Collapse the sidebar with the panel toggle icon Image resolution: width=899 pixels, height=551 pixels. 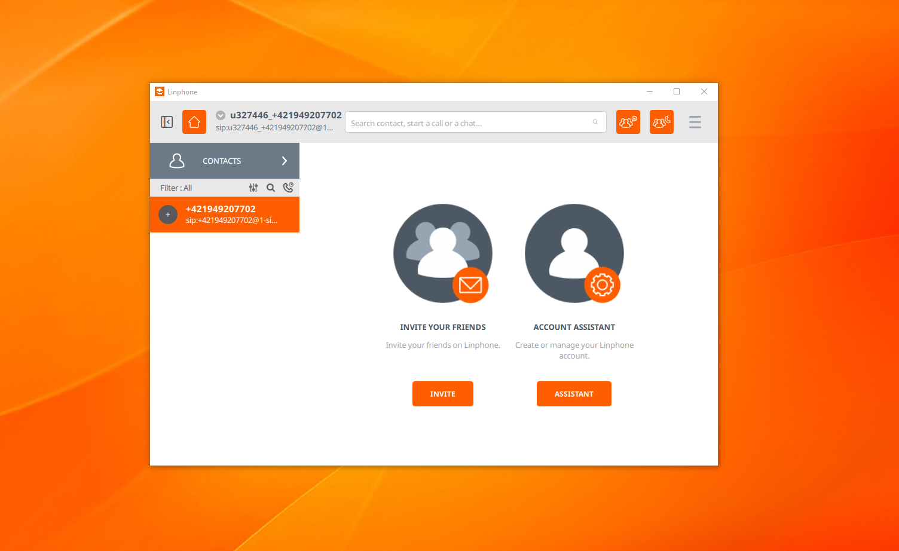167,122
